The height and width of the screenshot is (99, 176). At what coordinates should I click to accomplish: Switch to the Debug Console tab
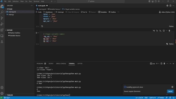point(61,64)
